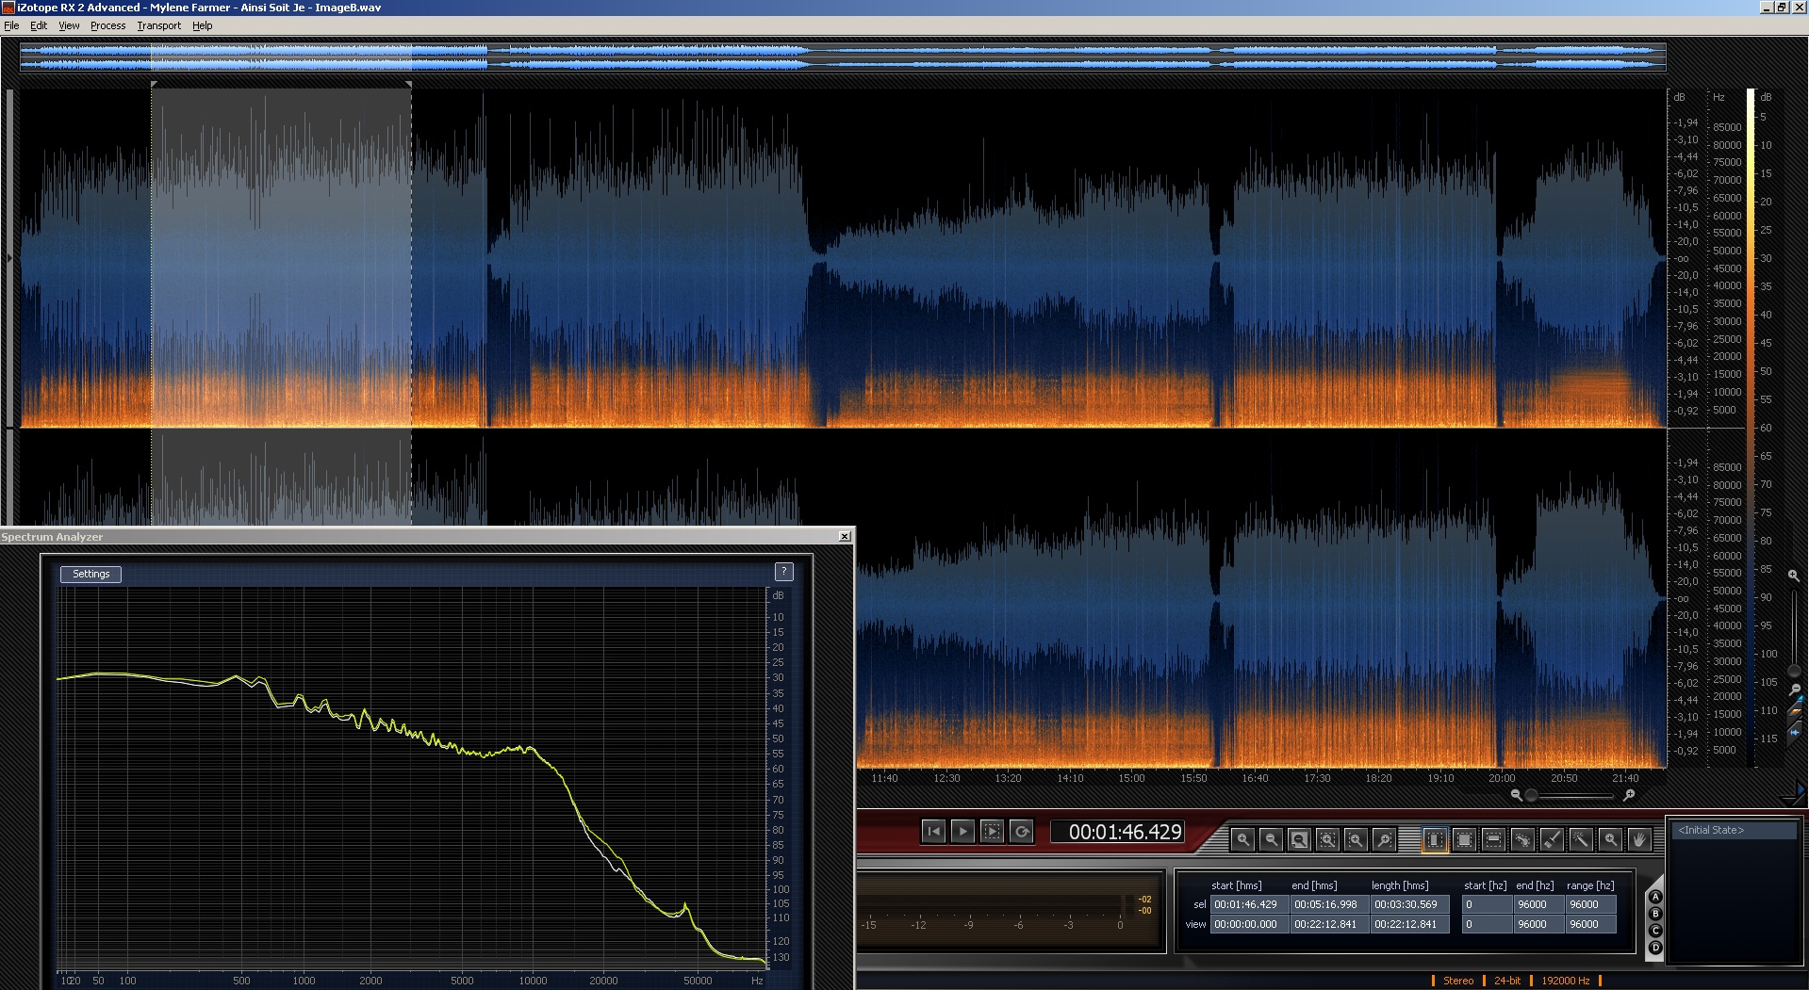Open the View menu
The width and height of the screenshot is (1809, 990).
[x=69, y=25]
